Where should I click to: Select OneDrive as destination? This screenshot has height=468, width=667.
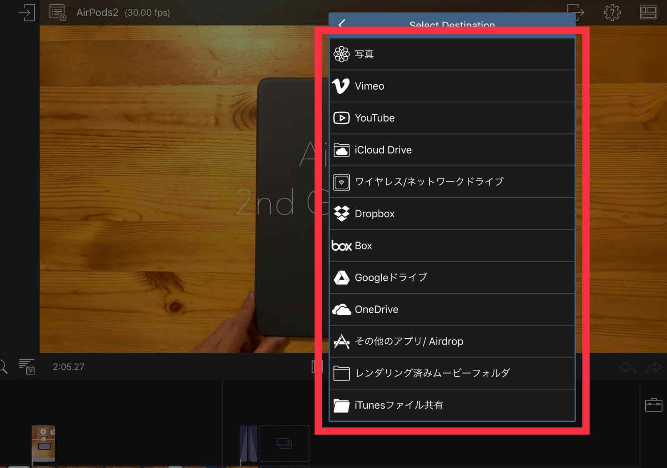pyautogui.click(x=452, y=309)
